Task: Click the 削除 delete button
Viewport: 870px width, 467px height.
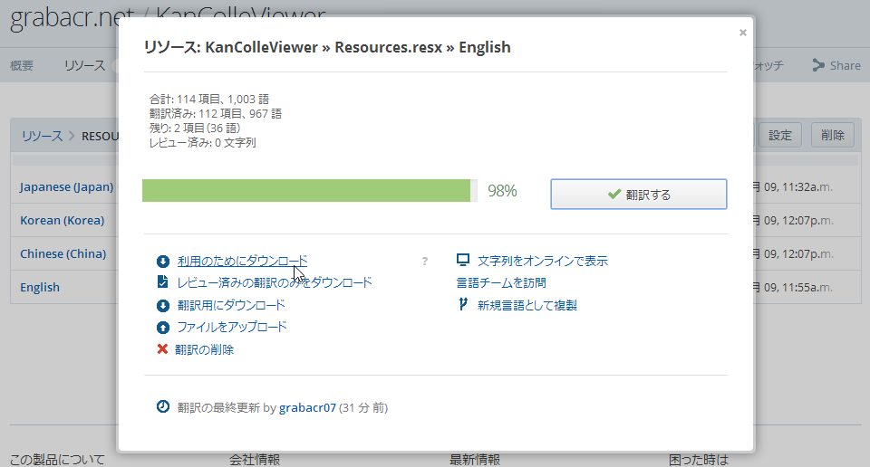Action: tap(832, 135)
